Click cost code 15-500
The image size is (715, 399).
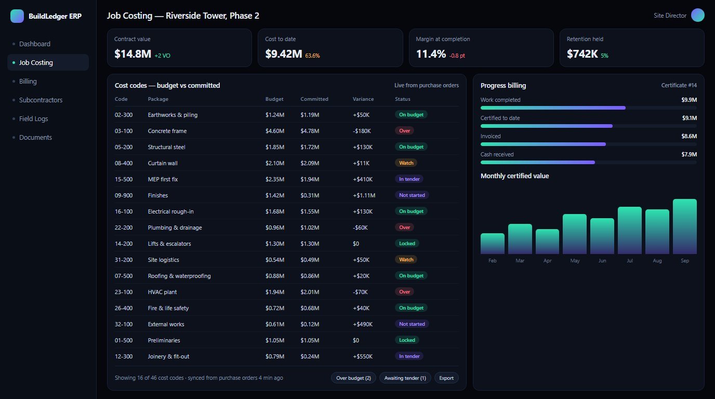click(124, 179)
